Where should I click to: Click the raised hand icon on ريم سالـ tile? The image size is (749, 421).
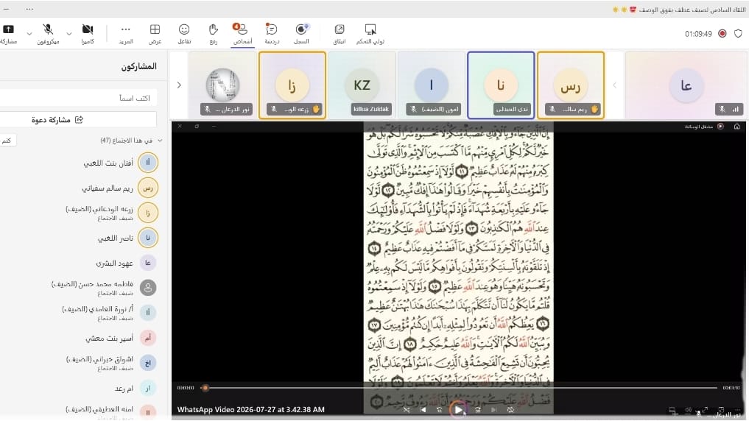(594, 110)
